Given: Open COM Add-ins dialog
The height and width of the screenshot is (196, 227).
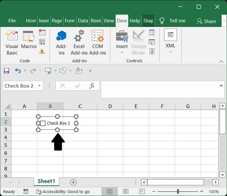Looking at the screenshot, I should coord(97,43).
